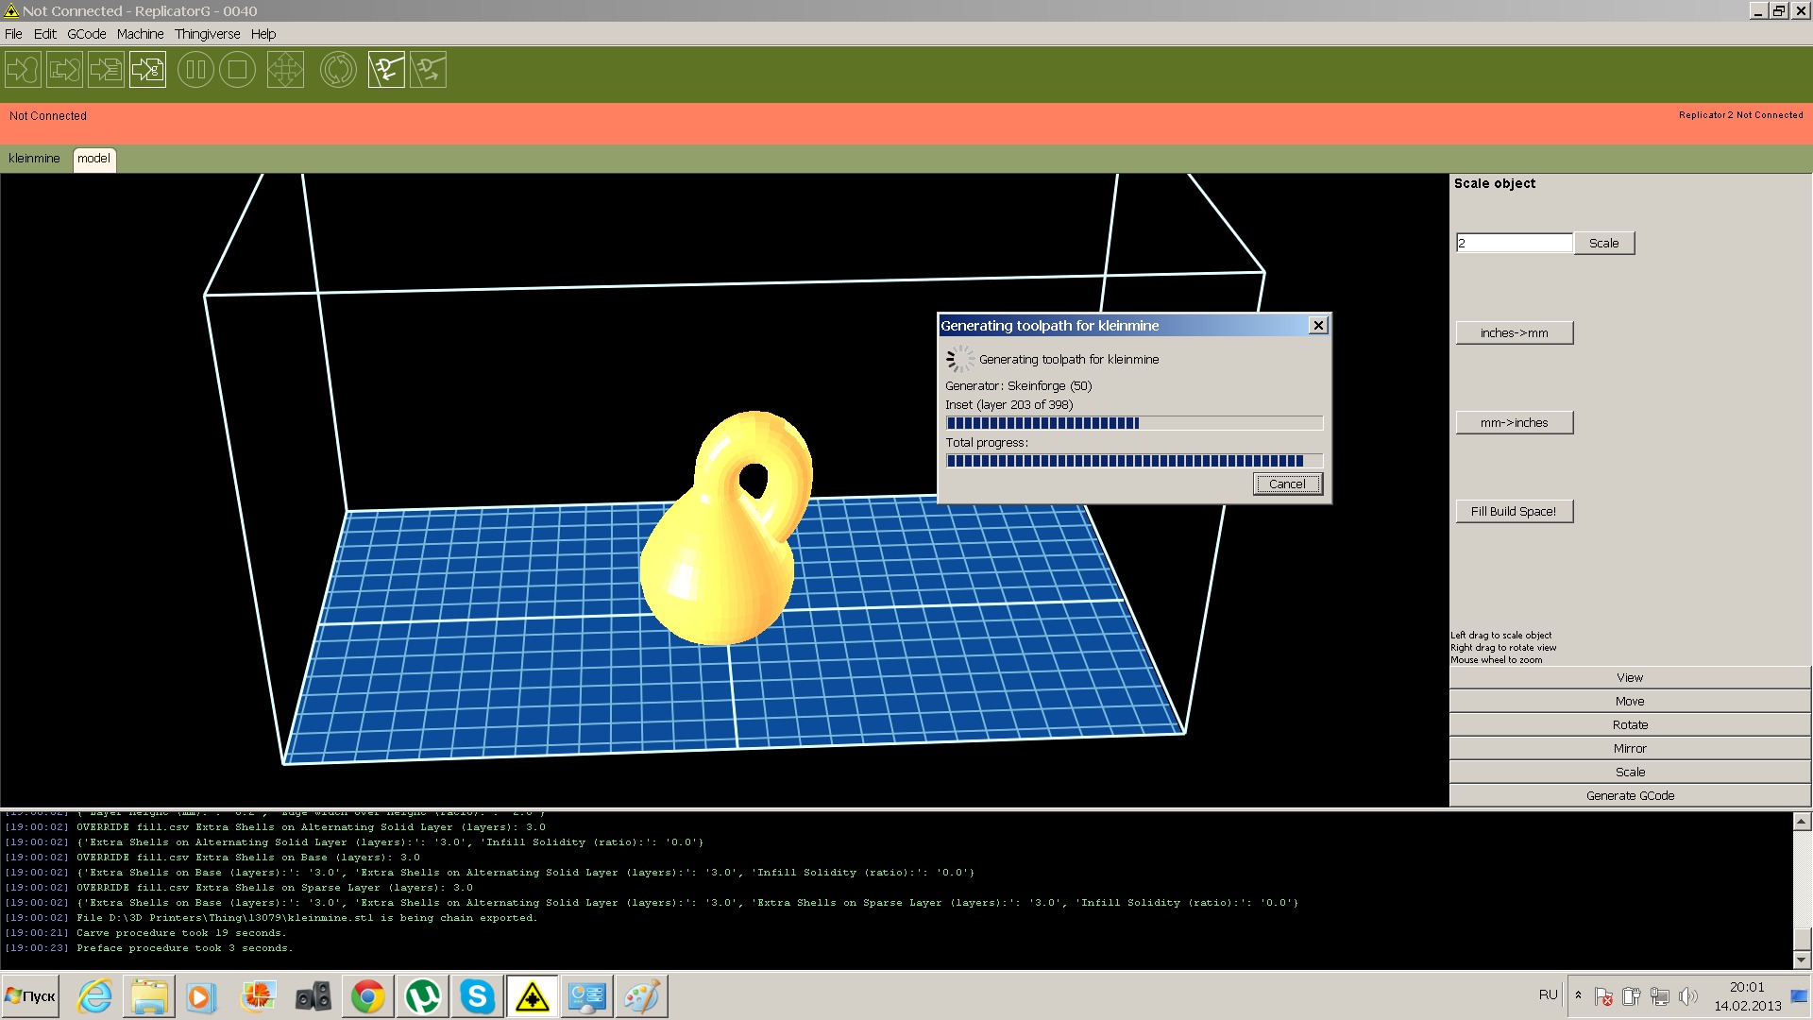Click 'Generator: Skeinforge (50)' text
The height and width of the screenshot is (1020, 1813).
pyautogui.click(x=1019, y=386)
